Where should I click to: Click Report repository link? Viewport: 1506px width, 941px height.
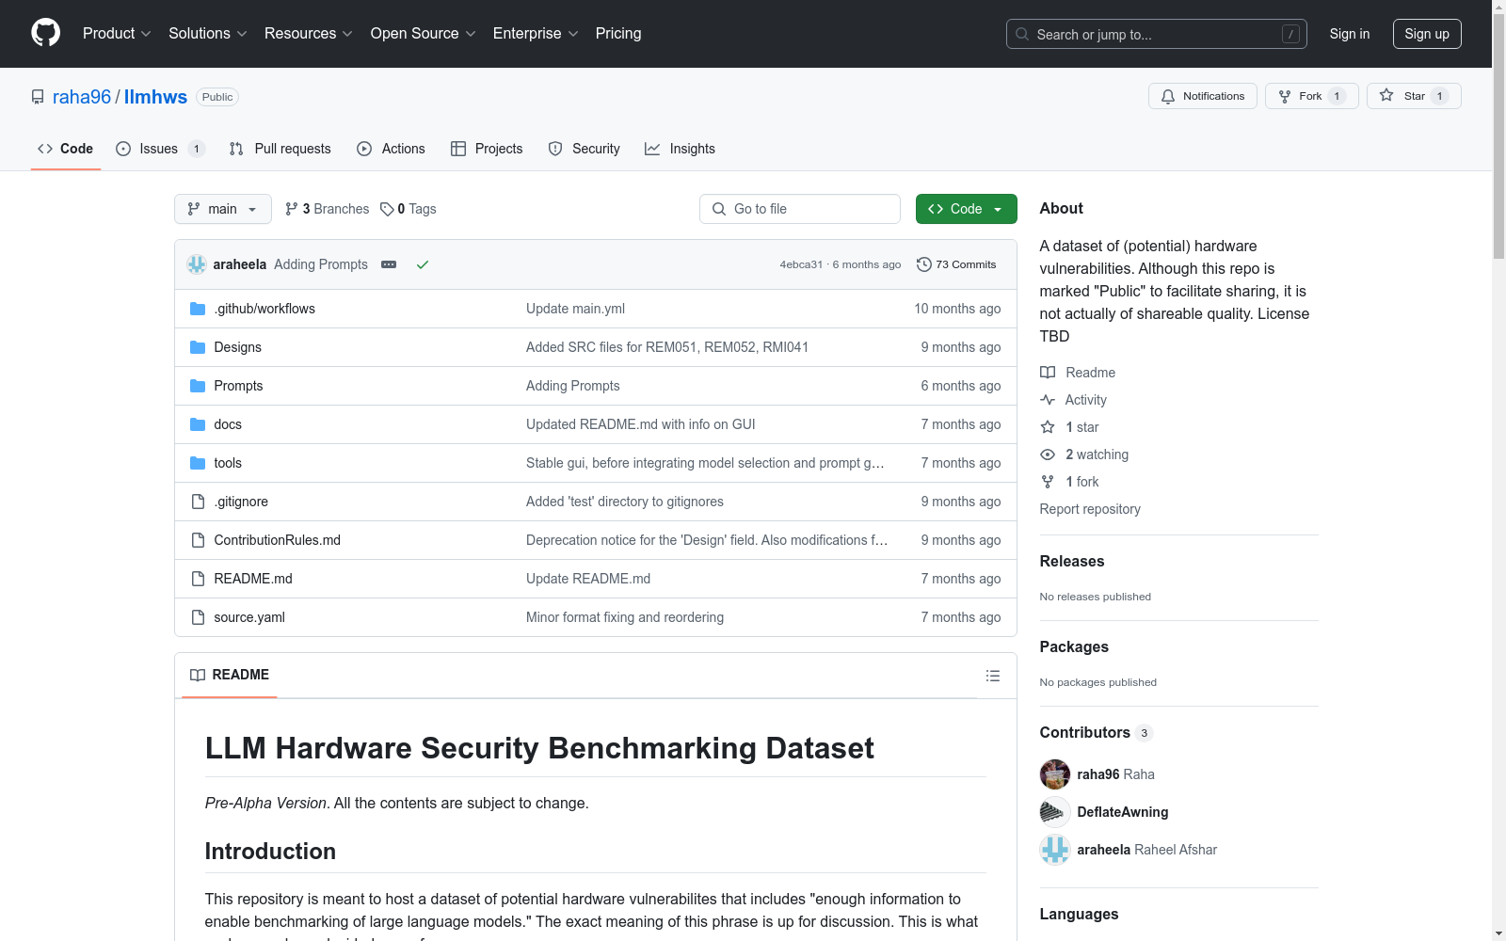1090,509
